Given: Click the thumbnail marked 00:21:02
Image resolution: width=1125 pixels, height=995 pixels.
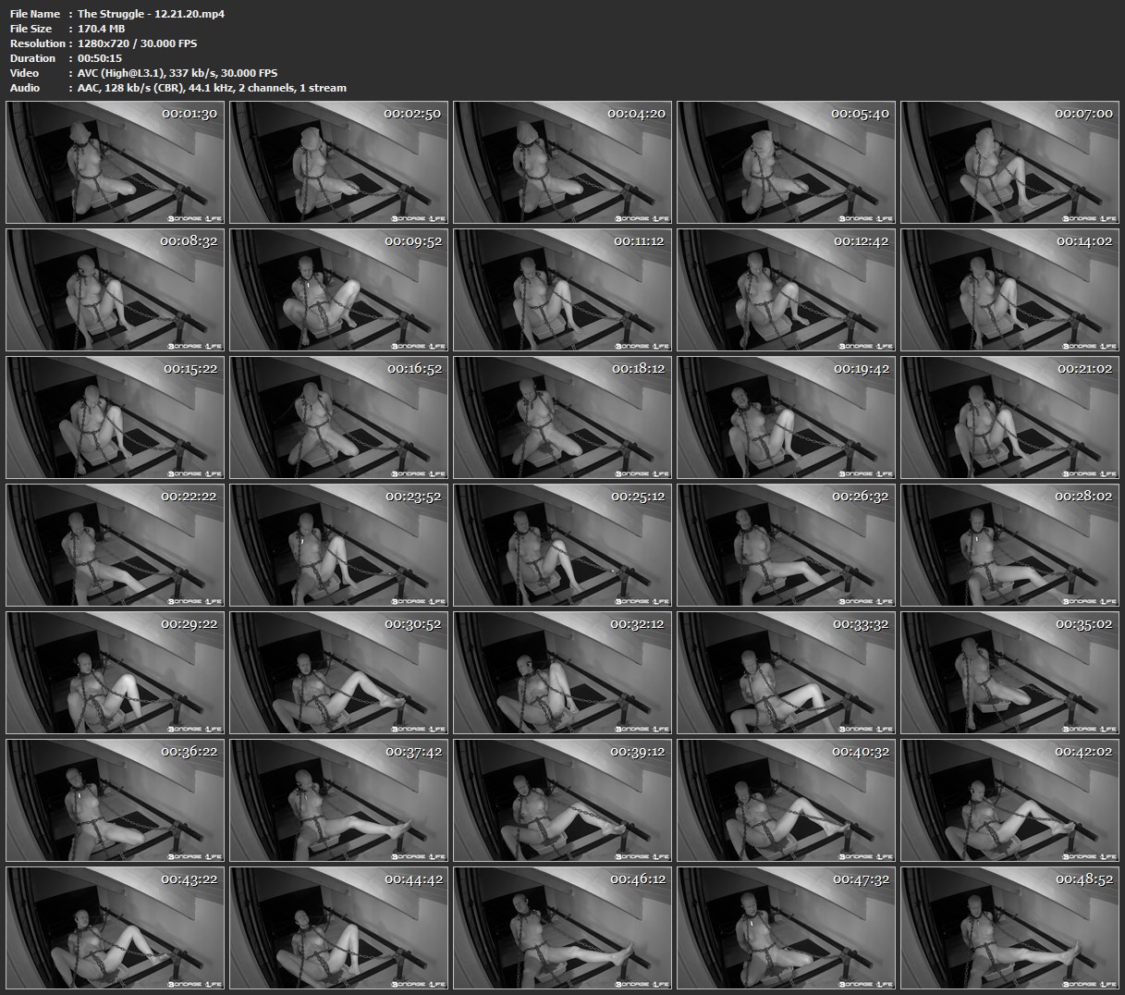Looking at the screenshot, I should [1009, 417].
